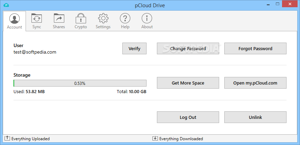This screenshot has width=300, height=145.
Task: Go to the Settings tab
Action: 103,21
